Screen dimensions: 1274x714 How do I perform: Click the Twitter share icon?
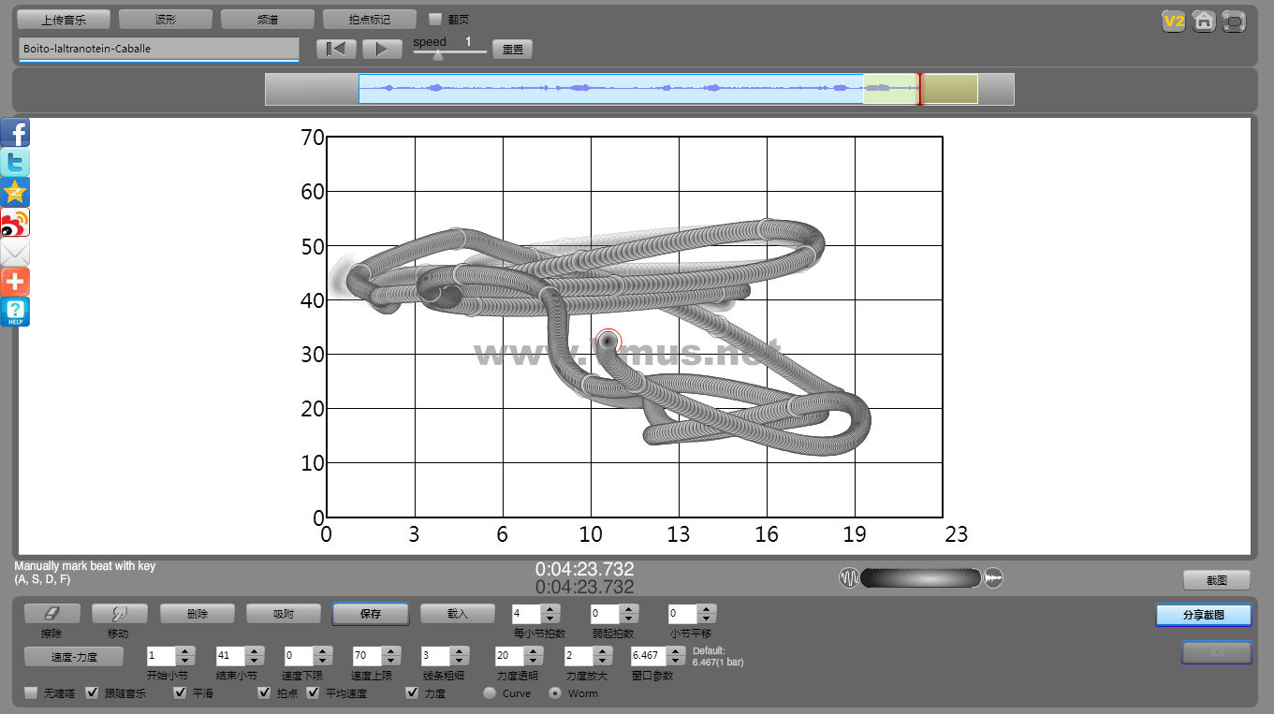point(15,163)
